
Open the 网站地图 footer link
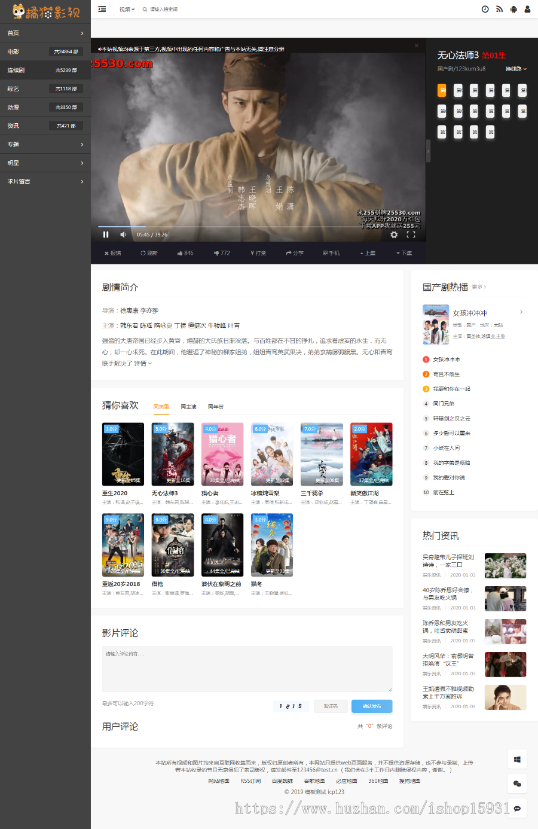point(219,781)
